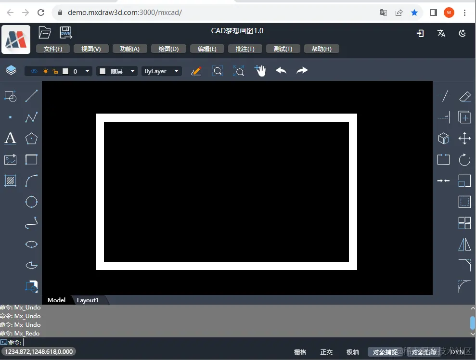476x360 pixels.
Task: Toggle the 极轴 polar mode
Action: click(352, 352)
